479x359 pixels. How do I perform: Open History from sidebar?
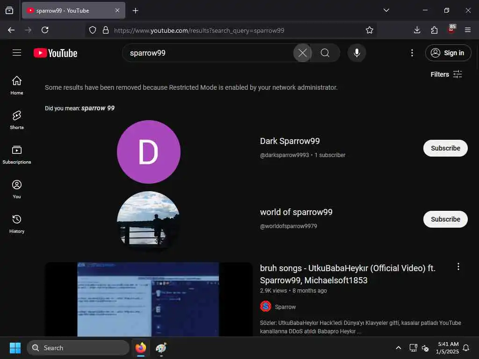(x=17, y=224)
